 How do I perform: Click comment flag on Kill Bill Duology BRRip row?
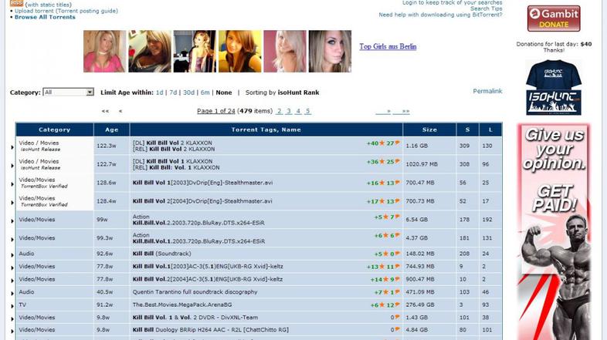(x=397, y=329)
